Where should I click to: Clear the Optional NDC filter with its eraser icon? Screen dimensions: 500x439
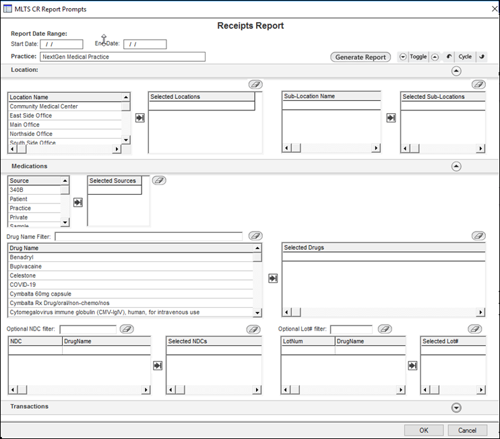pos(127,329)
